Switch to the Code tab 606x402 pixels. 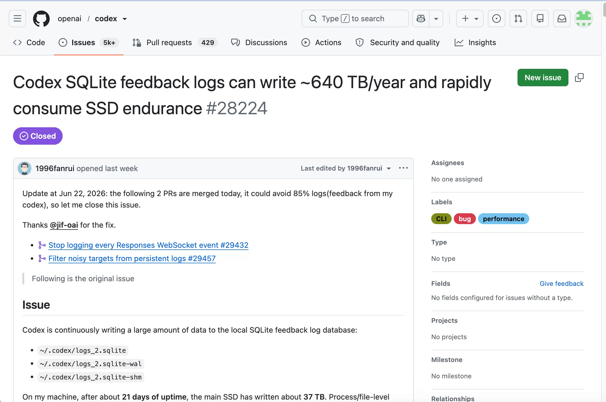(29, 42)
